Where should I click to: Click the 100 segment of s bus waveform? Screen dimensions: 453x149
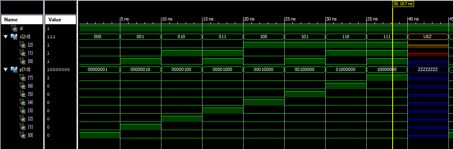click(264, 37)
